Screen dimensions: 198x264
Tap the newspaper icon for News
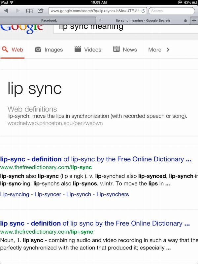point(116,49)
